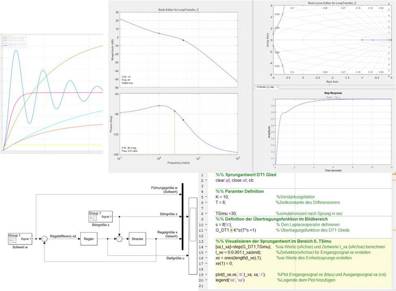This screenshot has height=291, width=396.
Task: Click the orange phase margin marker line
Action: pos(174,131)
